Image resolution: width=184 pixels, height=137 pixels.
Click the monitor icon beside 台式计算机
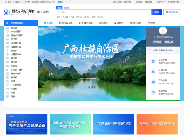8,32
